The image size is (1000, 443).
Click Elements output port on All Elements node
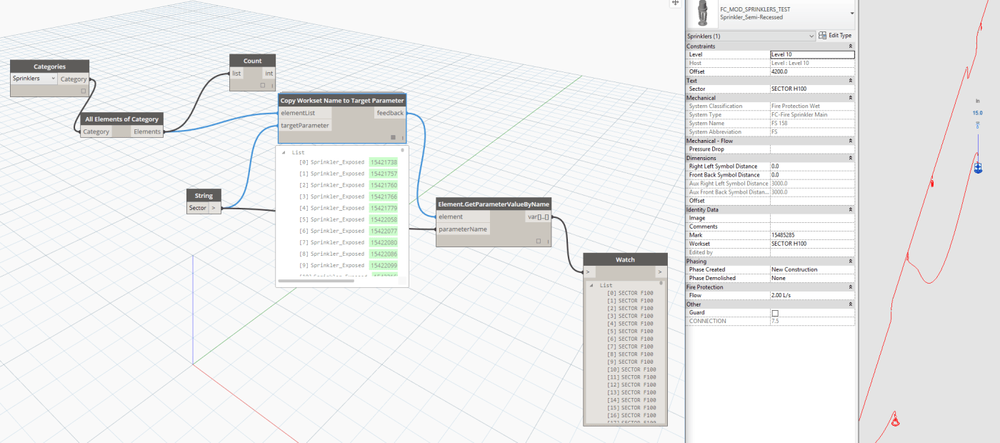147,131
